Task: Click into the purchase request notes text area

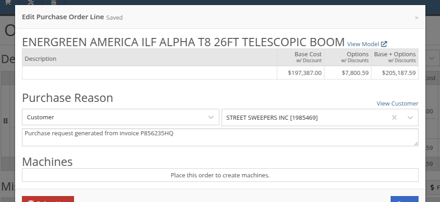Action: [220, 137]
